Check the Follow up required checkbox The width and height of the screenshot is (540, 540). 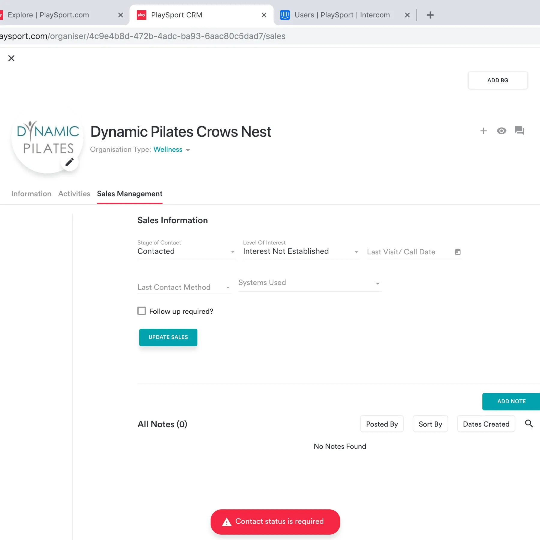tap(142, 311)
